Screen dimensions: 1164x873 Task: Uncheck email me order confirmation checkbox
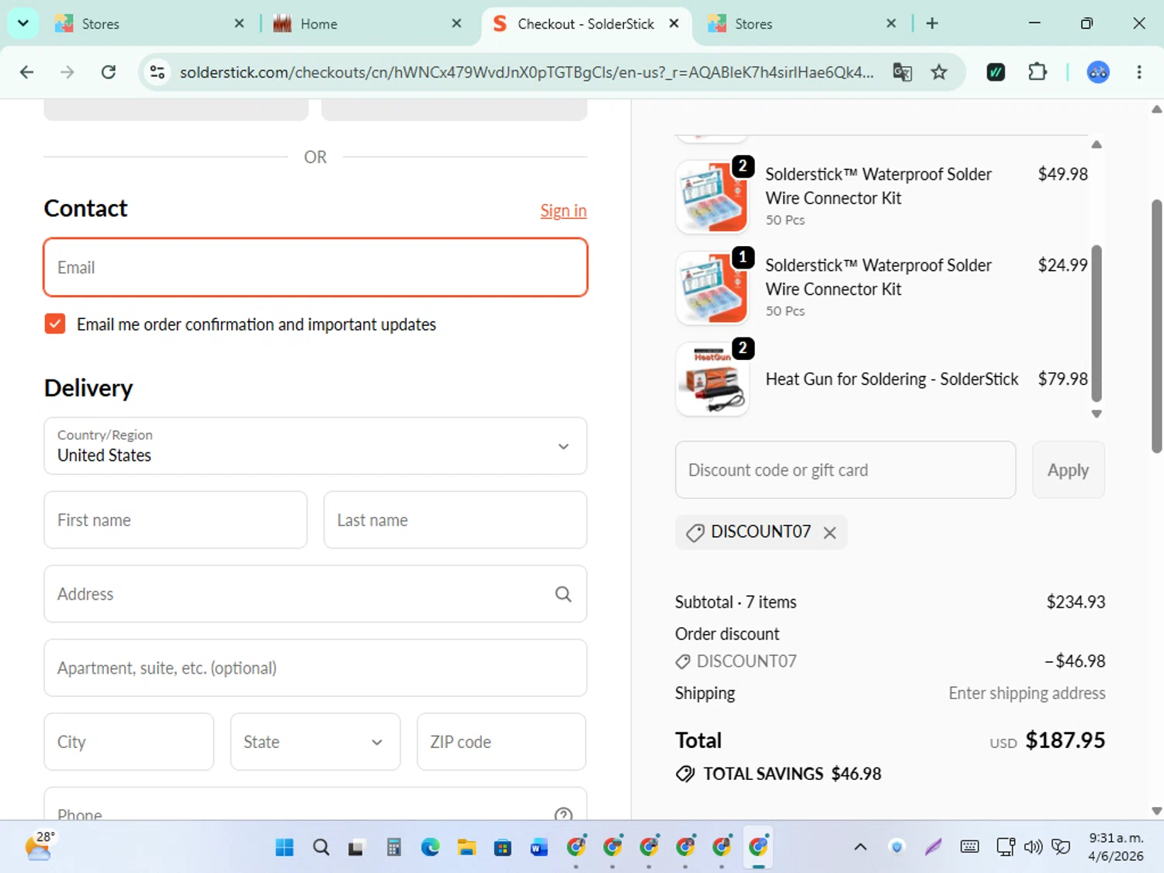coord(55,324)
